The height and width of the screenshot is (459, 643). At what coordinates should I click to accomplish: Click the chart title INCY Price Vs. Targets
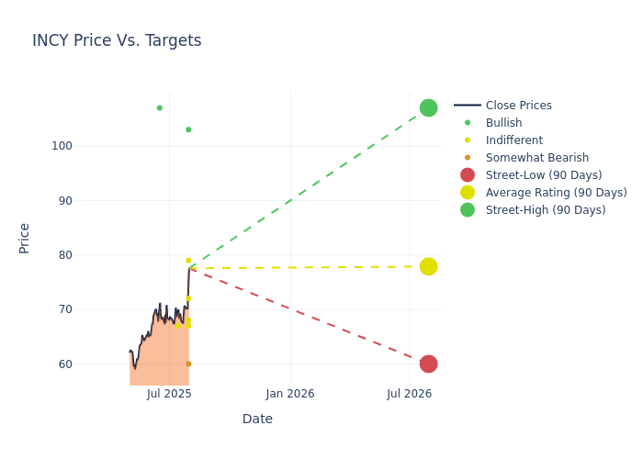(x=117, y=41)
